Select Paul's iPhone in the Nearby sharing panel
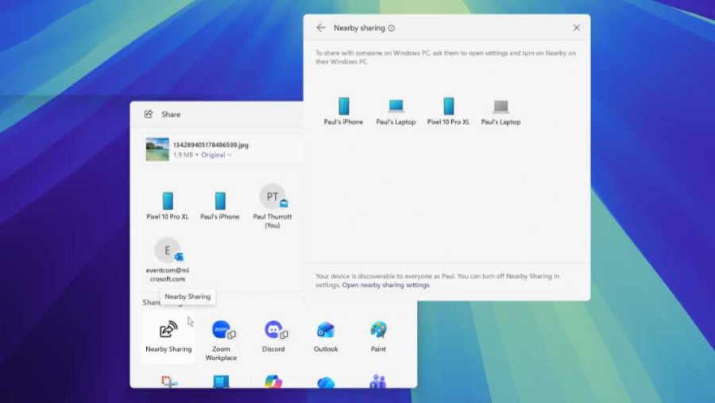The width and height of the screenshot is (715, 403). pos(343,111)
